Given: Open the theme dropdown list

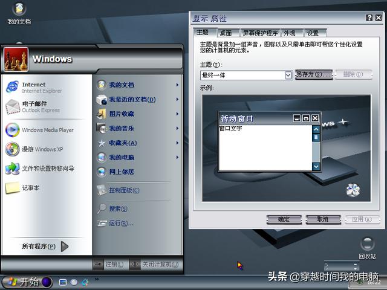Looking at the screenshot, I should tap(288, 75).
